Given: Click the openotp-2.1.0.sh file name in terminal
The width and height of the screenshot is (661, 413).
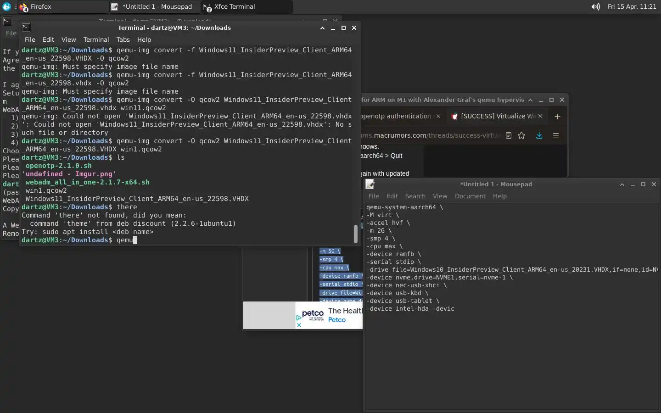Looking at the screenshot, I should pyautogui.click(x=58, y=166).
